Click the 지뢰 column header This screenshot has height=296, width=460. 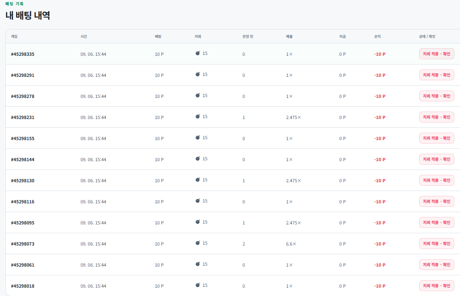coord(198,36)
